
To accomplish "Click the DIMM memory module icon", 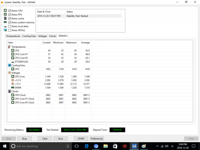I will coord(12,88).
